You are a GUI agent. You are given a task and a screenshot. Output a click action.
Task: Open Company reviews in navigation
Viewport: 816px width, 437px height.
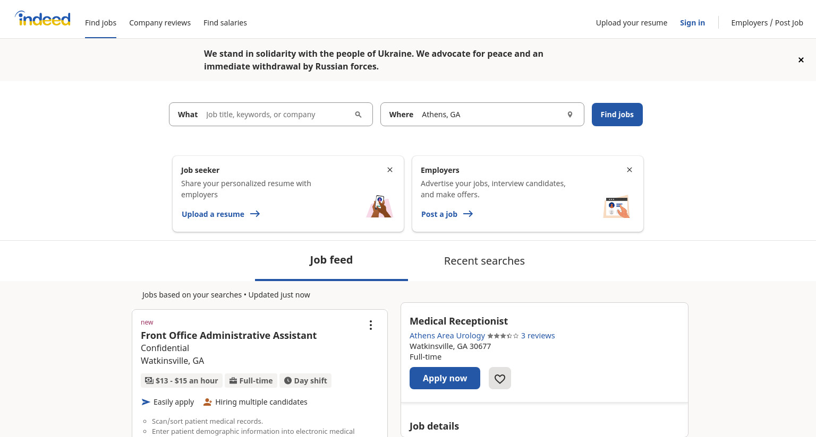pos(160,23)
